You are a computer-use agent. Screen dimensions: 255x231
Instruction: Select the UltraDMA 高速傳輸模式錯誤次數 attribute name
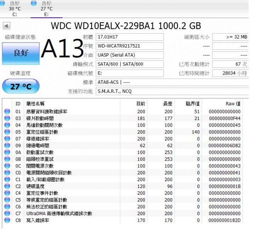59,213
